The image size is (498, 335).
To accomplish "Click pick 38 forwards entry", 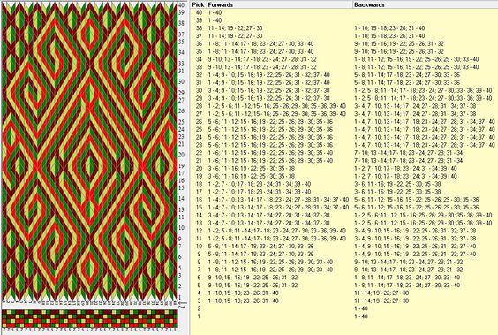I will [236, 28].
